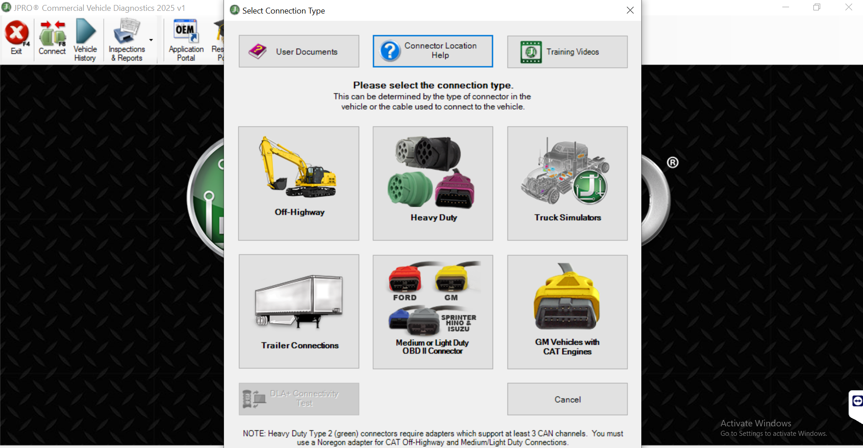Select Medium or Light Duty OBD II Connector
Screen dimensions: 863x448
433,312
